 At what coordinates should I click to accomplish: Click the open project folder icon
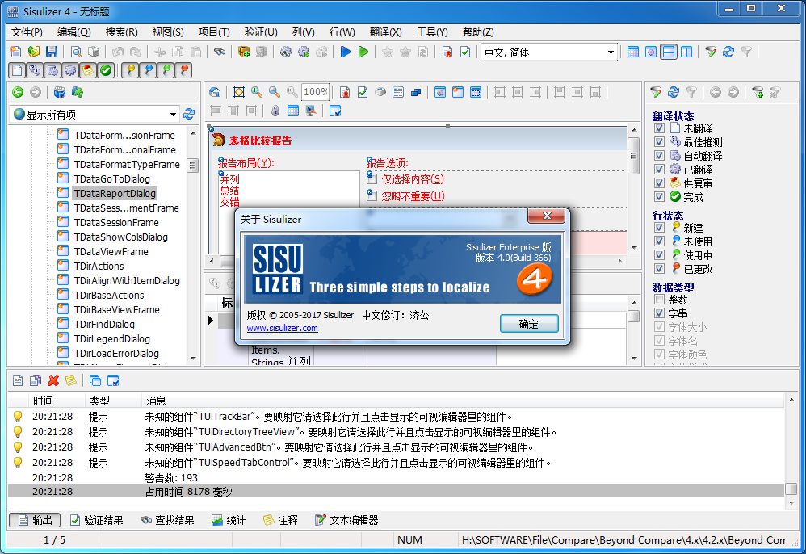click(33, 52)
